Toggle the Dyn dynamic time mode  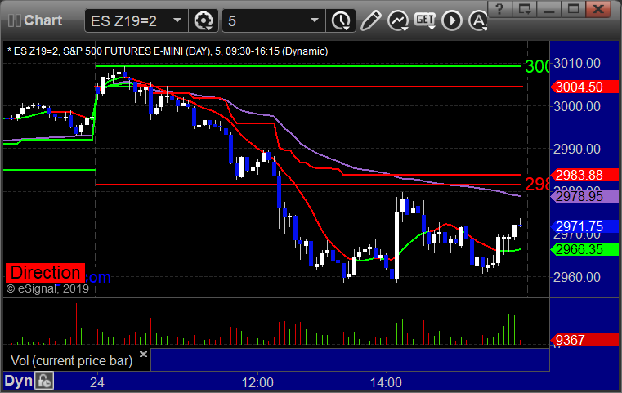pos(18,381)
